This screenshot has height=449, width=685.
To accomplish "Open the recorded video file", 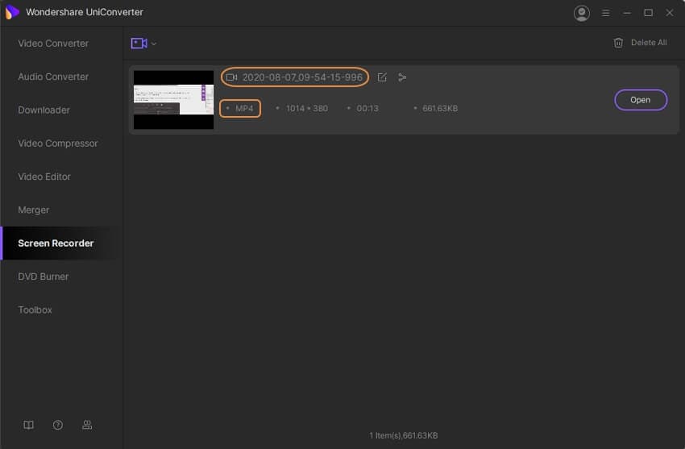I will click(641, 100).
